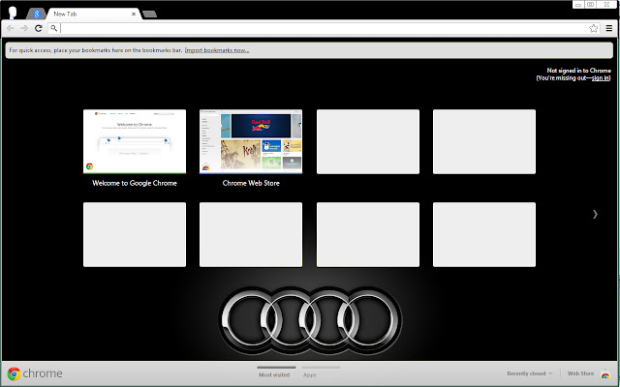
Task: Select the New Tab tab
Action: [93, 14]
